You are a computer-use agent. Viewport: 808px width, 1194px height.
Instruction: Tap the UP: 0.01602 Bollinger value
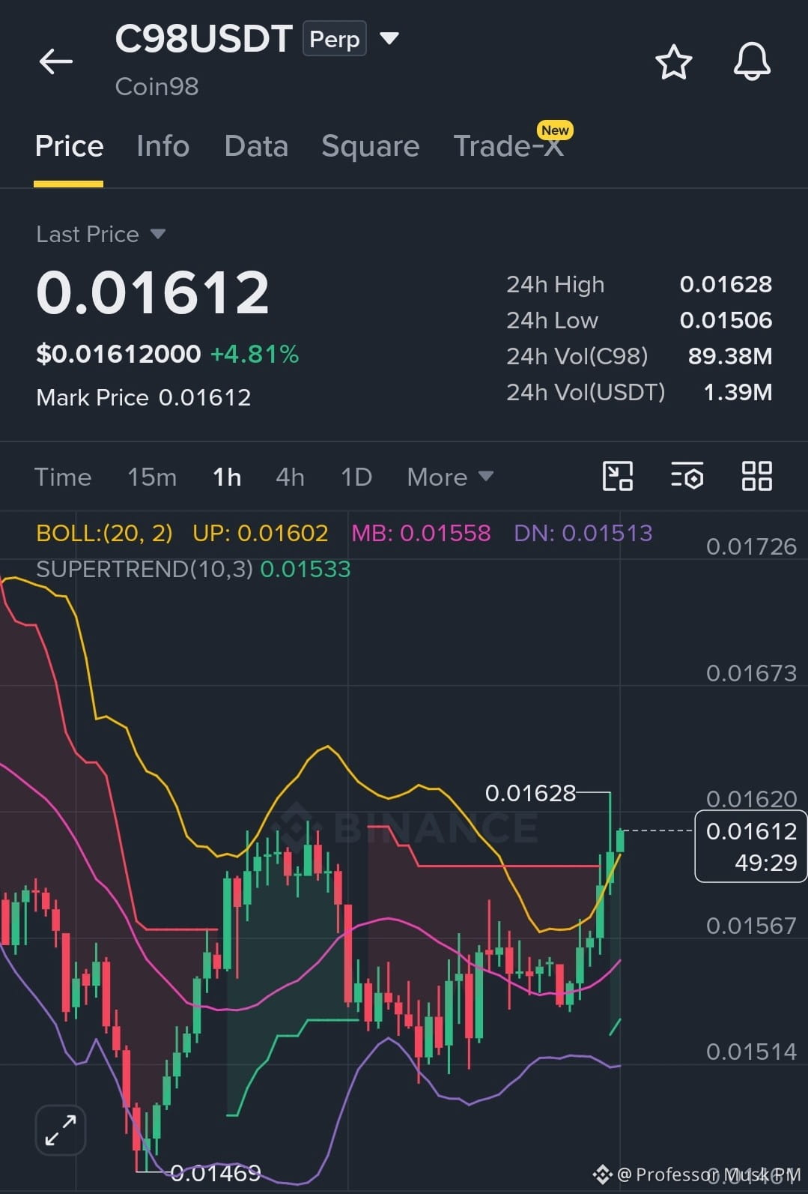[260, 533]
